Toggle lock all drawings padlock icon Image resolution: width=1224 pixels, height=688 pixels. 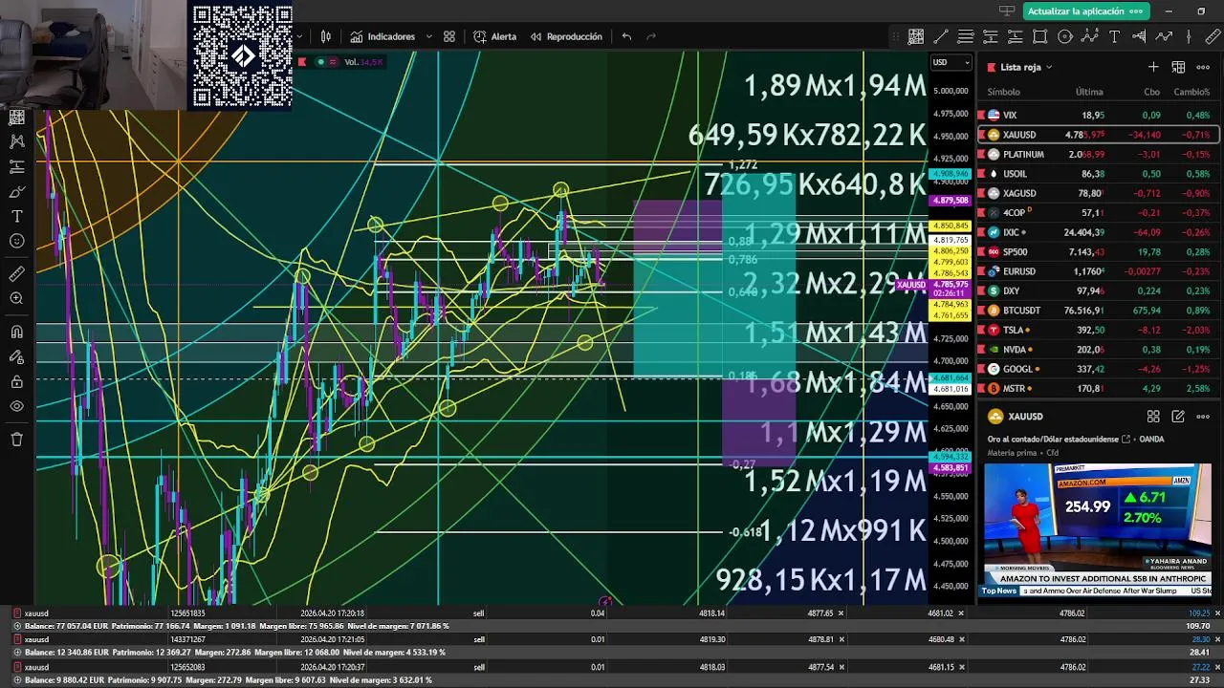(16, 381)
